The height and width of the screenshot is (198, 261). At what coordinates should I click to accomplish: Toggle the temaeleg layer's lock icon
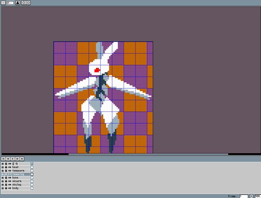pyautogui.click(x=6, y=174)
